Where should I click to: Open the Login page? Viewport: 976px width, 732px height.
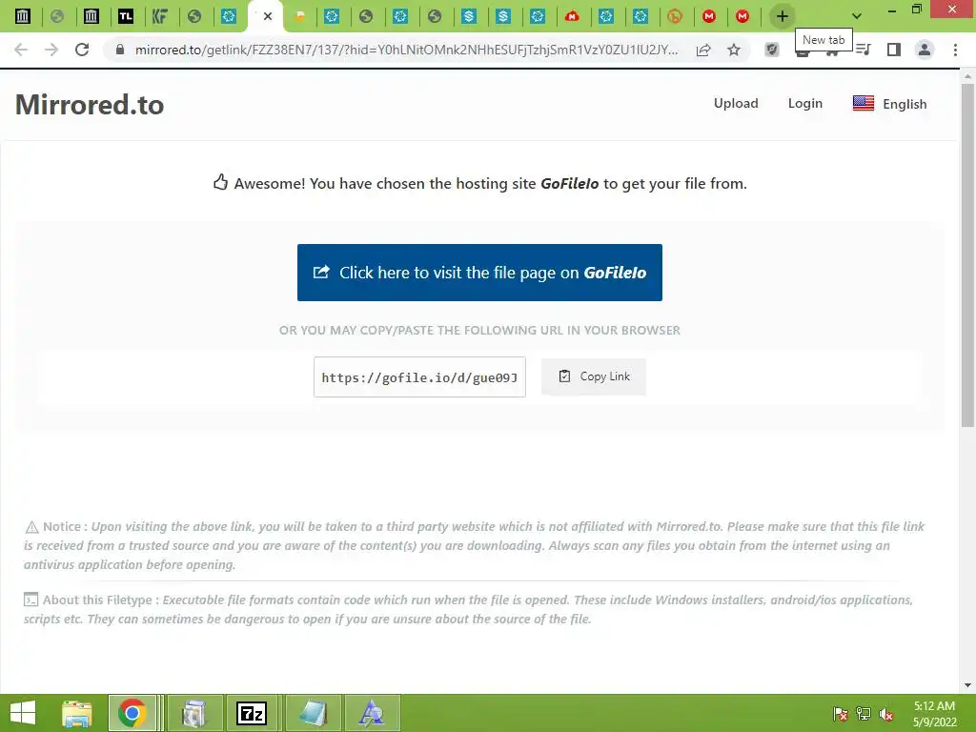coord(804,103)
